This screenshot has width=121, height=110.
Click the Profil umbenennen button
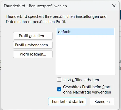(33, 45)
